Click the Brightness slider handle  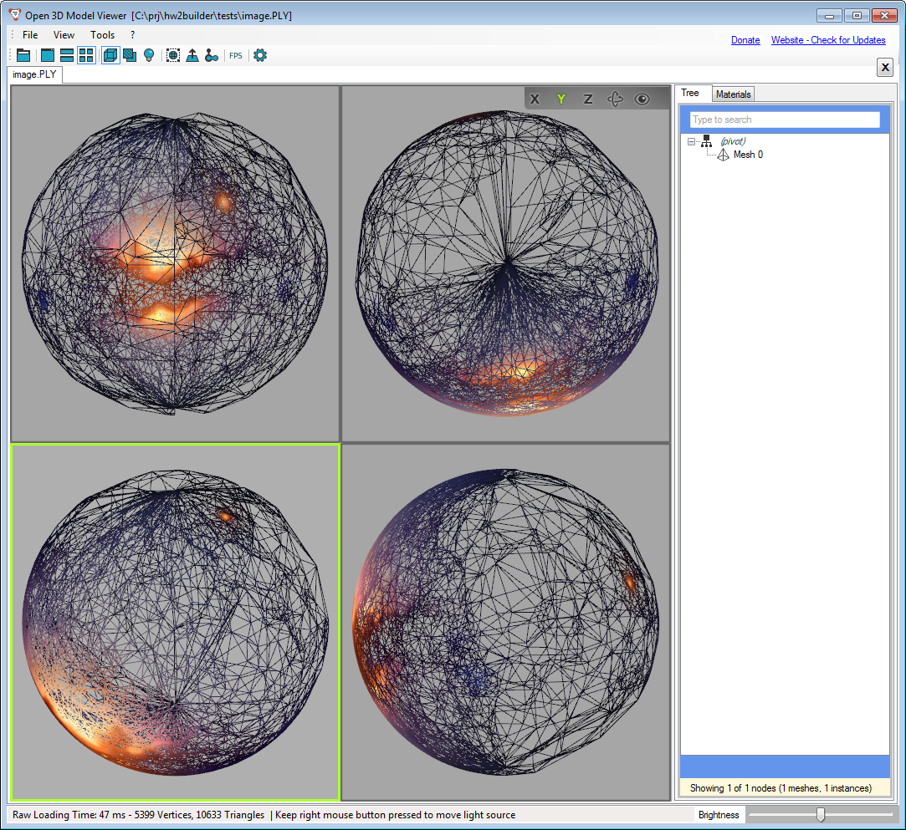point(821,814)
